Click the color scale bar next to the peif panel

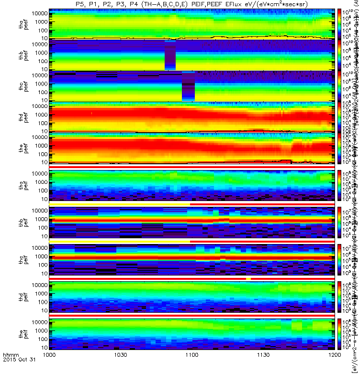[x=339, y=334]
